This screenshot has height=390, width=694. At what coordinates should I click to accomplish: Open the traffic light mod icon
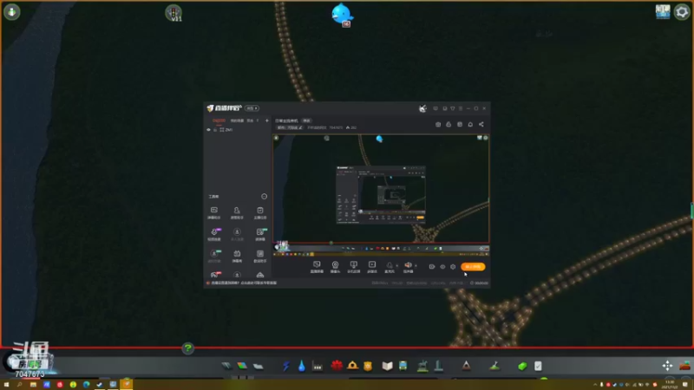(173, 13)
